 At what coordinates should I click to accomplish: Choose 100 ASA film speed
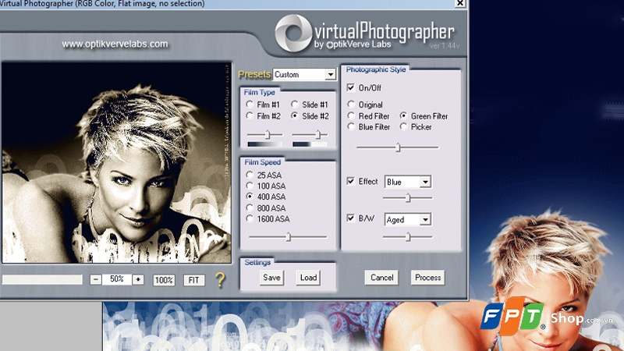click(x=250, y=186)
